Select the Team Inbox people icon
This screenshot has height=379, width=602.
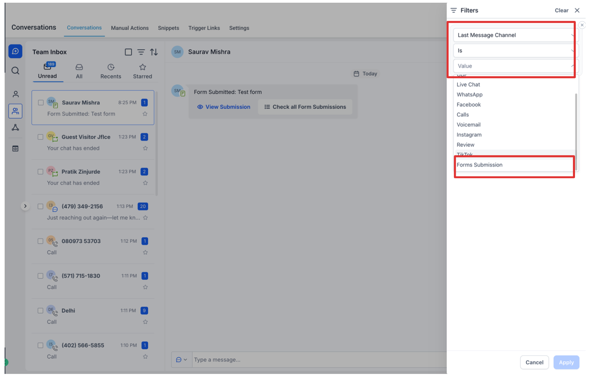(x=15, y=111)
